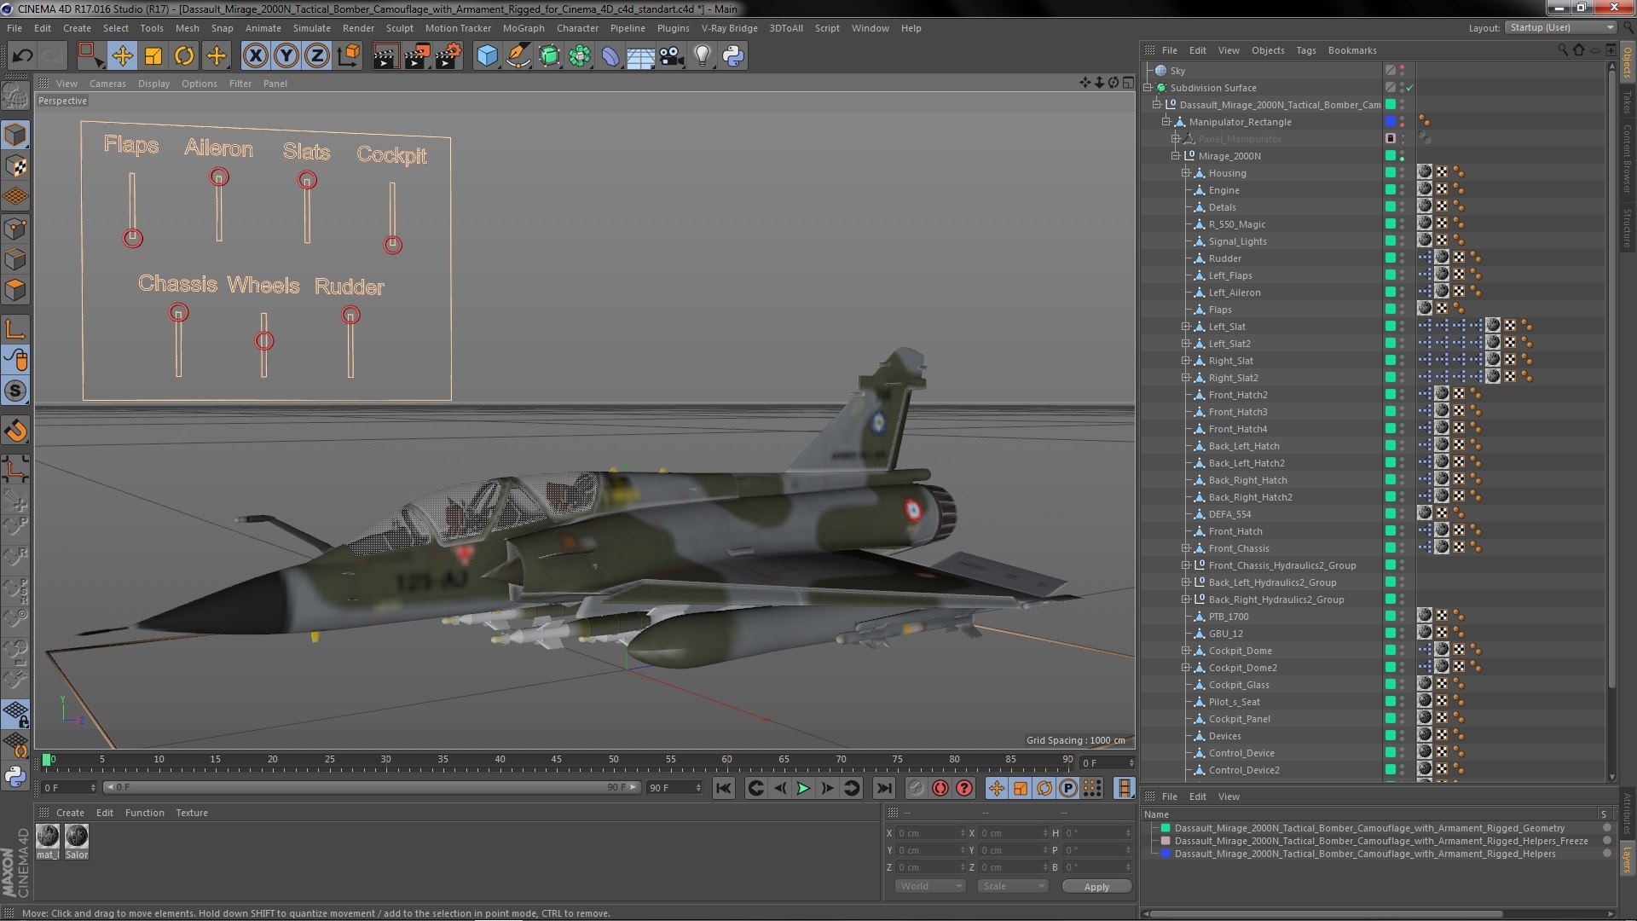Open the File menu
Image resolution: width=1637 pixels, height=921 pixels.
14,28
